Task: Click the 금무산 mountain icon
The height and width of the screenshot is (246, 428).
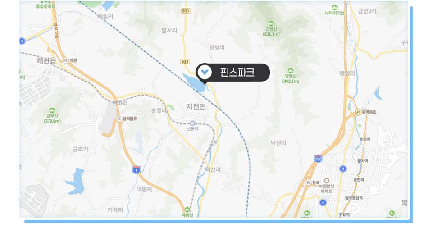Action: (x=52, y=110)
